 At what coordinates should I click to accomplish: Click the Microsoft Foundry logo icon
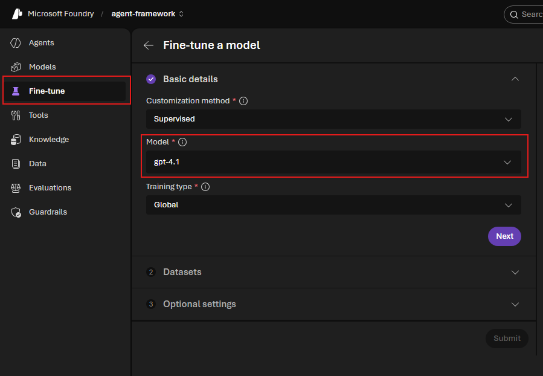point(17,13)
